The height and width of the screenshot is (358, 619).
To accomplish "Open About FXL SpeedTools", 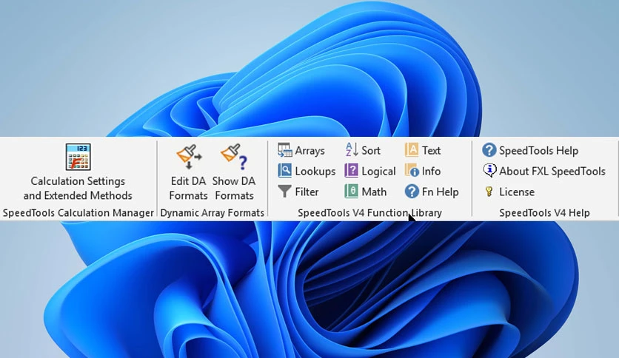I will (544, 171).
